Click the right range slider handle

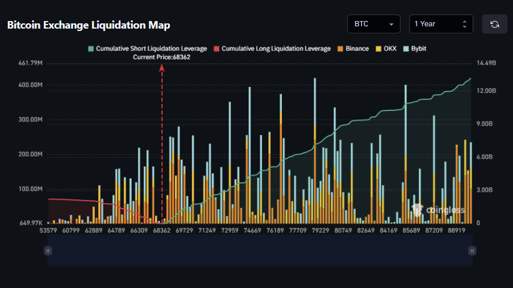(471, 250)
